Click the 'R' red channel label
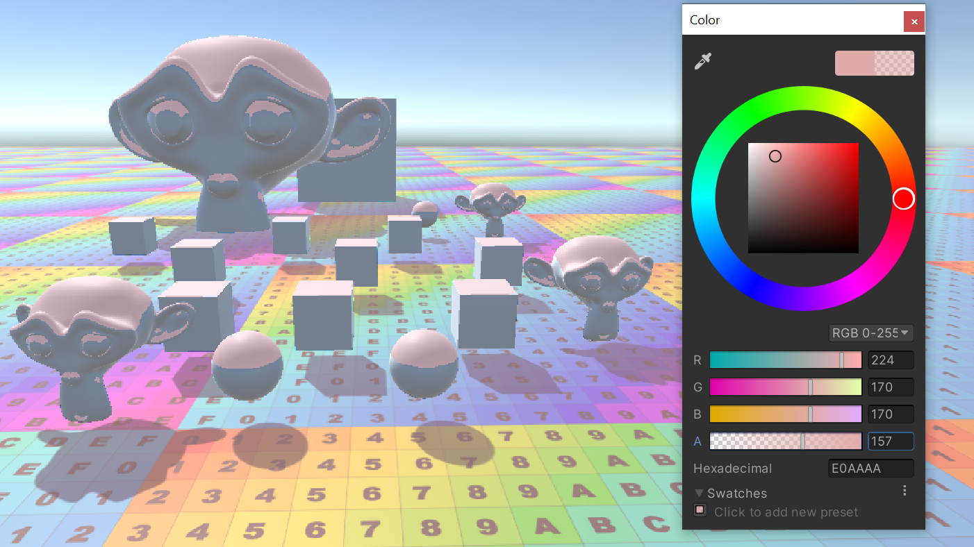974x547 pixels. pos(698,360)
